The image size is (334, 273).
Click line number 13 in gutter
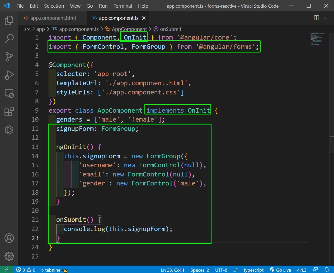click(35, 147)
